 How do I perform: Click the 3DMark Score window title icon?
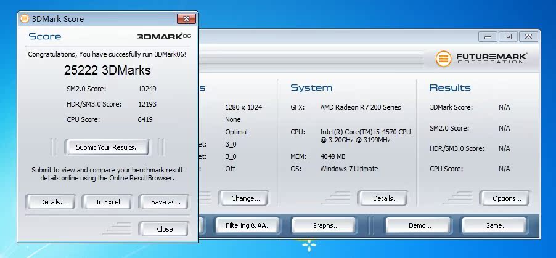(24, 18)
